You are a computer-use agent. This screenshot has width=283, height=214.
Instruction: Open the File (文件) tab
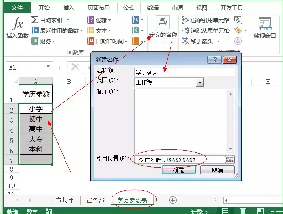(x=17, y=7)
